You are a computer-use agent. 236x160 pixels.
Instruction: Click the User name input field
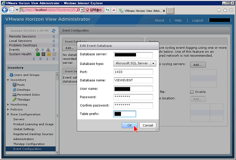(x=133, y=89)
